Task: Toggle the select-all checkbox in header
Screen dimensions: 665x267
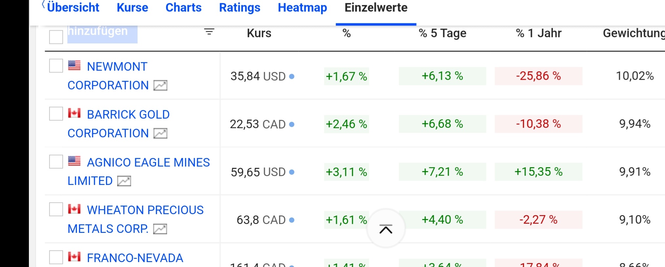Action: pos(56,37)
